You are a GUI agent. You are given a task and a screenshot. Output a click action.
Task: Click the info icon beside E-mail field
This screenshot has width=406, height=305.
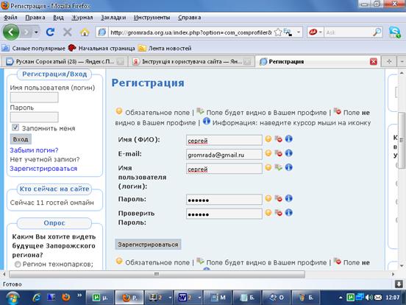[289, 153]
